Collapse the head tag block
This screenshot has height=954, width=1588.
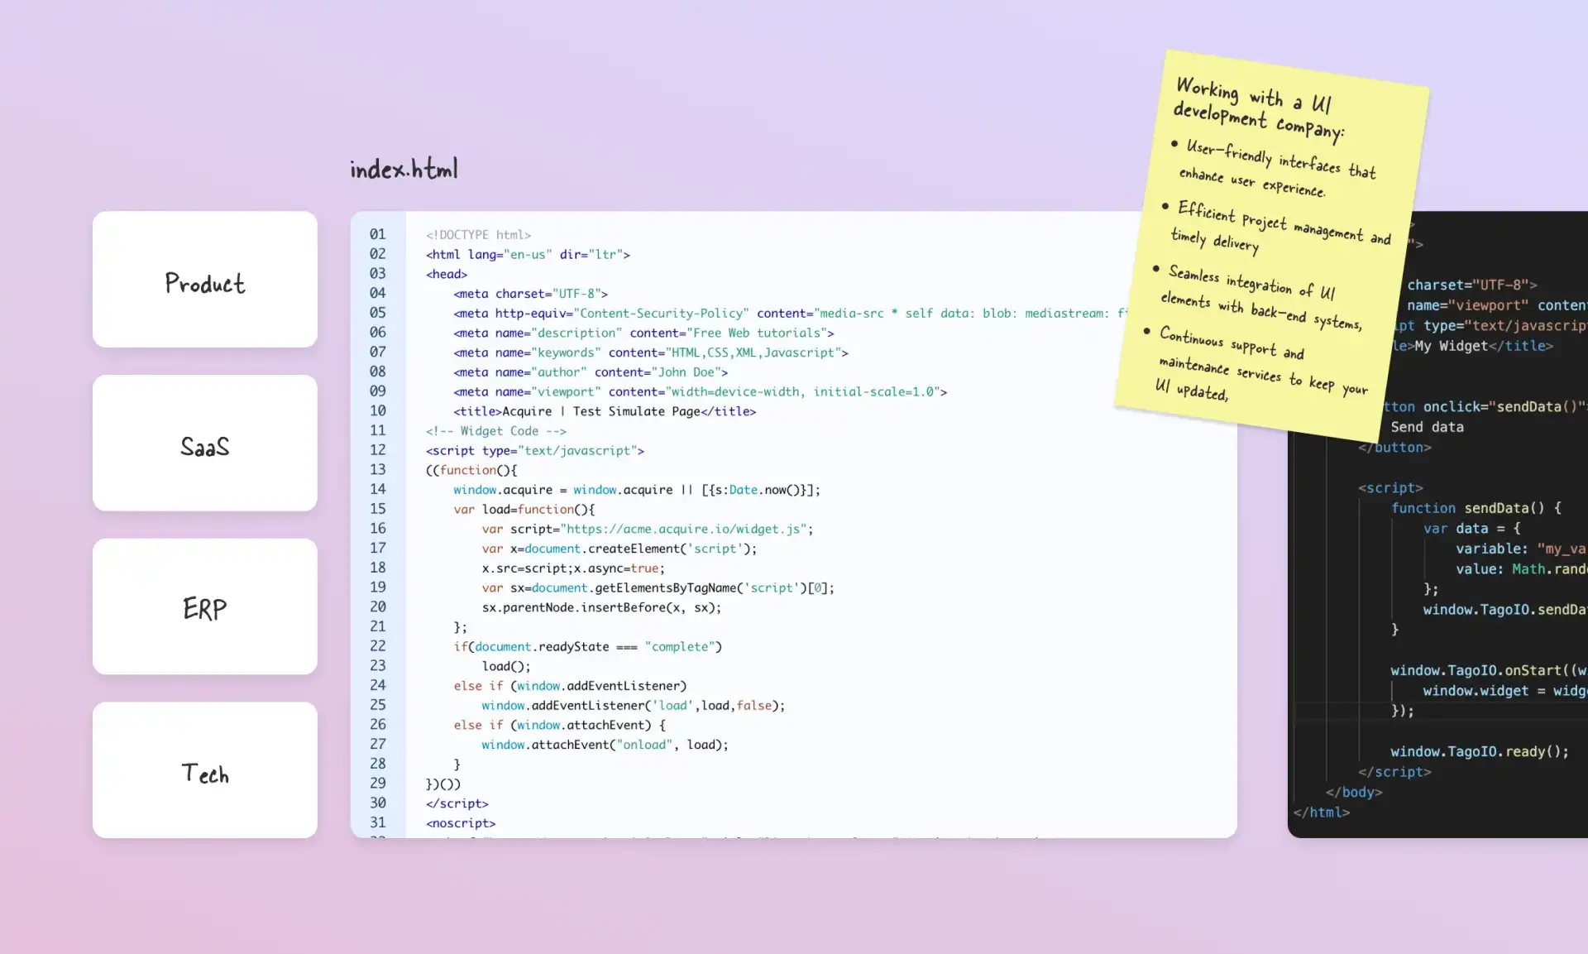[416, 273]
